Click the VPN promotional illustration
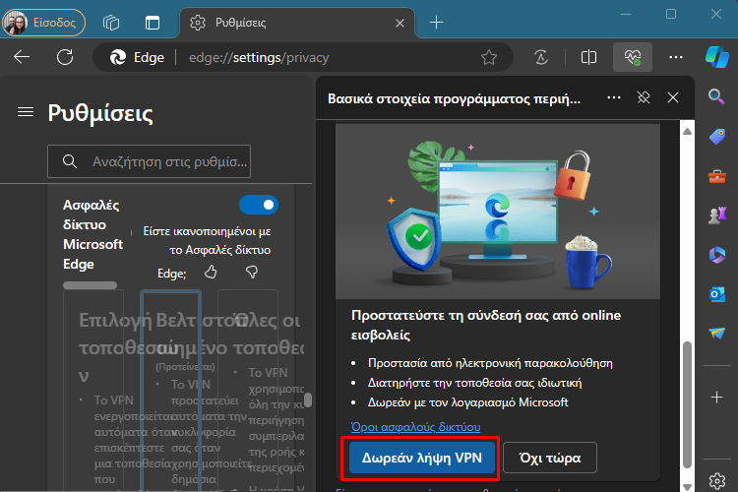 (x=498, y=212)
